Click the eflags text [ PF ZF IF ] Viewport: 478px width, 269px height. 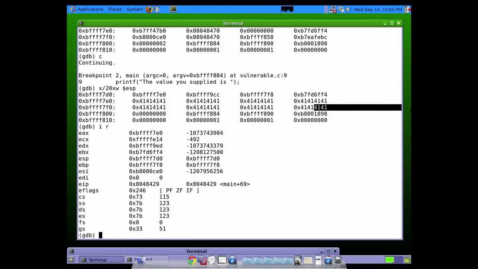pos(179,191)
